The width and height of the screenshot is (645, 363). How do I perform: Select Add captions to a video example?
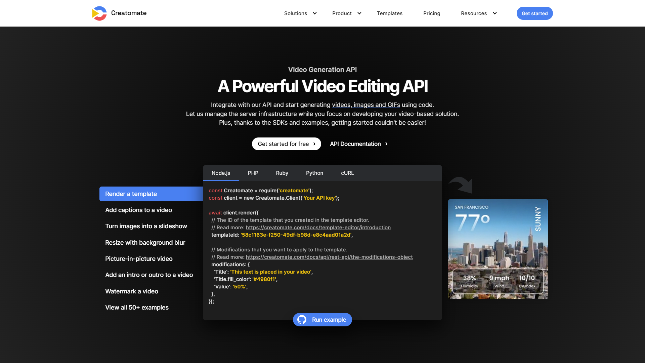coord(138,210)
